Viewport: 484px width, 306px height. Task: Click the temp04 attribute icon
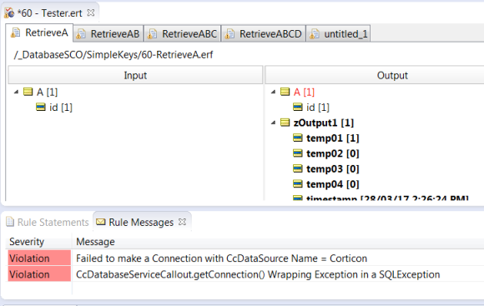pos(298,184)
